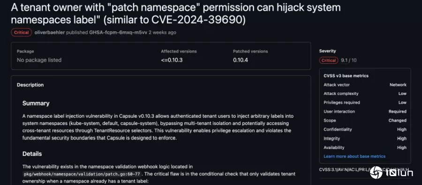This screenshot has height=185, width=422.
Task: Click the patched version 0.10.4
Action: point(241,60)
